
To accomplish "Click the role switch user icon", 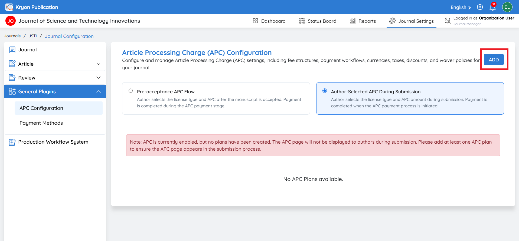I will [x=448, y=21].
